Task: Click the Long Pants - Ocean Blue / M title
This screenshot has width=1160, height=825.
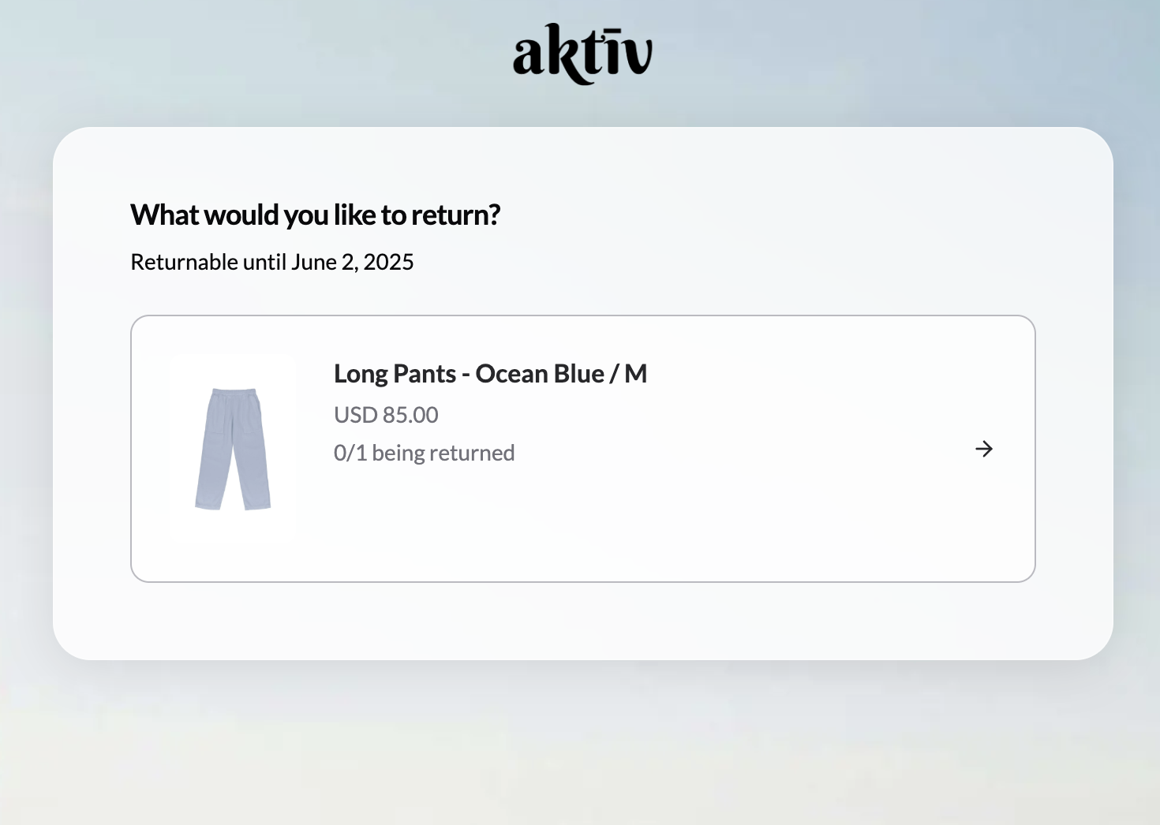Action: (x=490, y=374)
